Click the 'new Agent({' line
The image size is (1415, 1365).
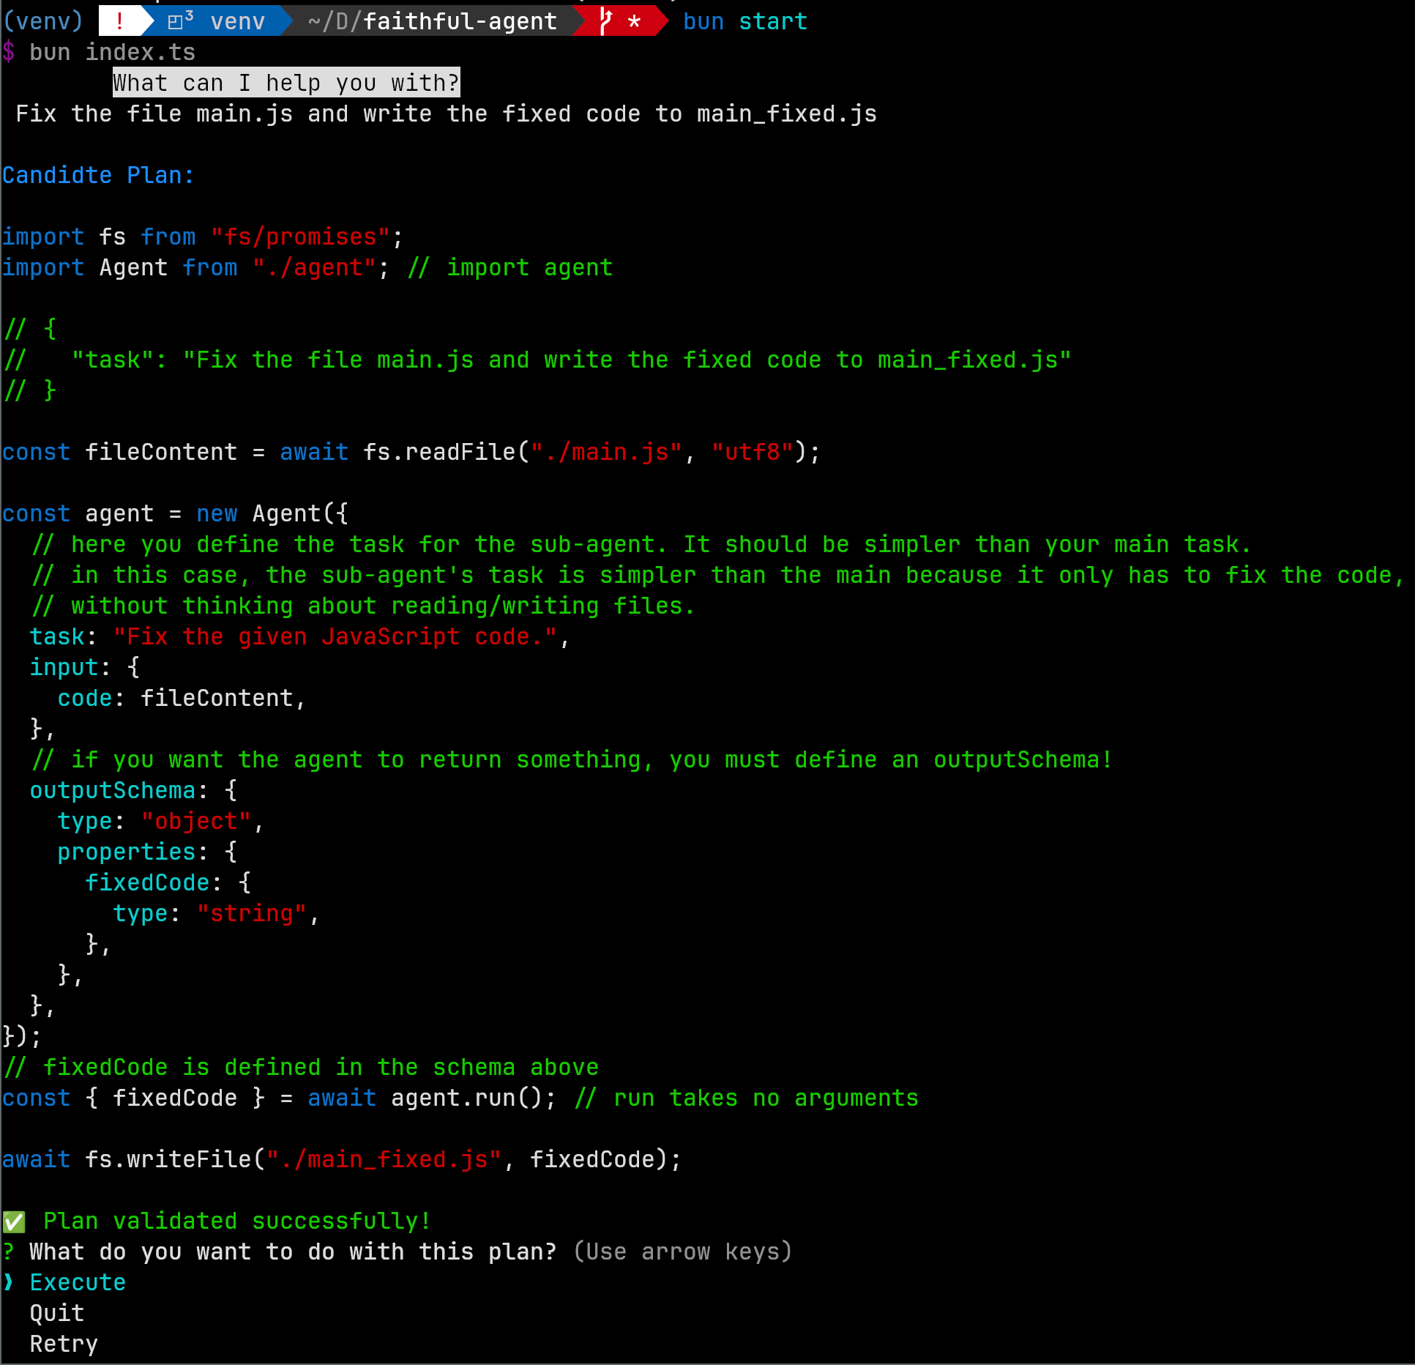(175, 513)
